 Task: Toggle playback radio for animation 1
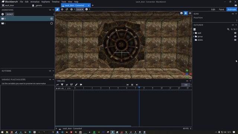click(52, 23)
